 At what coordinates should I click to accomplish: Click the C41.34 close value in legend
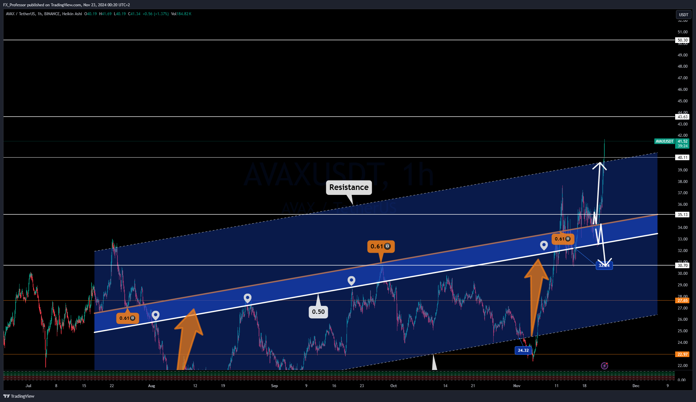[x=134, y=14]
